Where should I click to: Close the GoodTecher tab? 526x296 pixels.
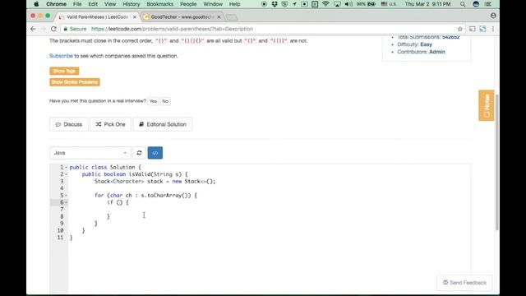pos(219,16)
